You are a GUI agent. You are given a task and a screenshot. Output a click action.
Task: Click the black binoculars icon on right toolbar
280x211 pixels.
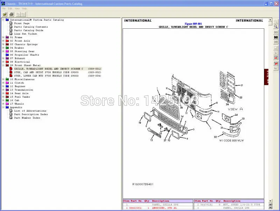point(276,37)
